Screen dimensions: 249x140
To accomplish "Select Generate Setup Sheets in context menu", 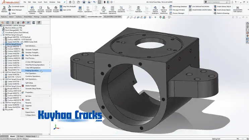I will (34, 88).
